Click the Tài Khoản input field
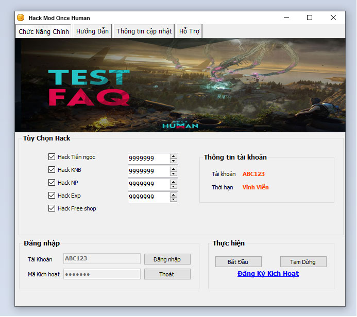The width and height of the screenshot is (357, 317). pos(102,259)
